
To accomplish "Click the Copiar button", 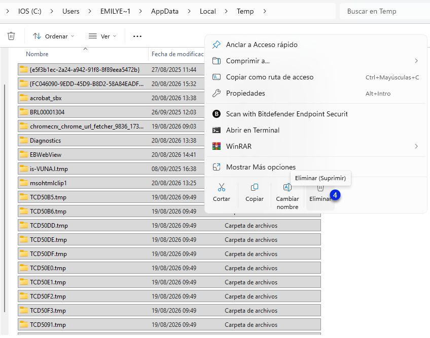I will pyautogui.click(x=255, y=193).
